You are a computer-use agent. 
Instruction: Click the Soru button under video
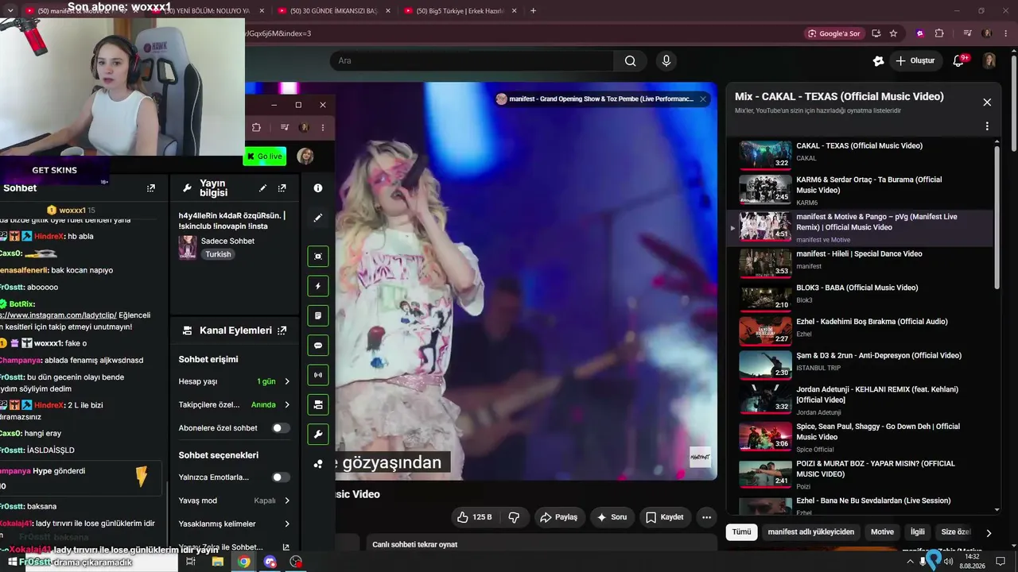(612, 517)
